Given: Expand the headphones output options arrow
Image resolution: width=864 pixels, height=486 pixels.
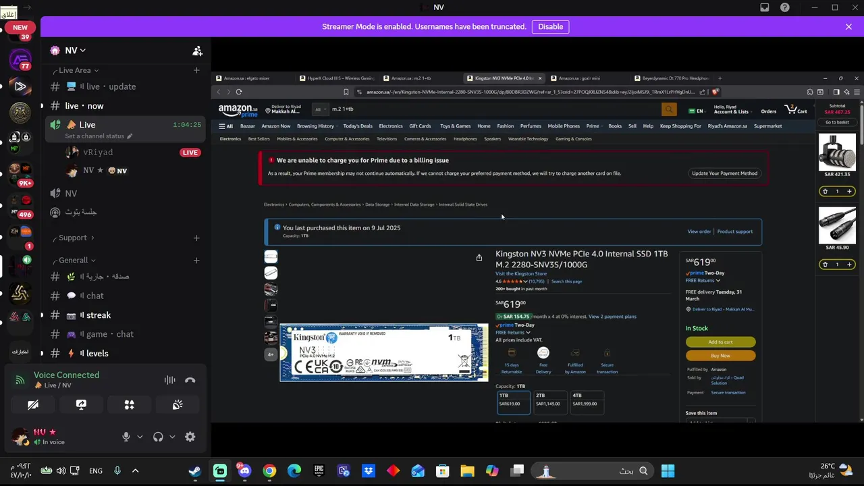Looking at the screenshot, I should click(x=172, y=437).
